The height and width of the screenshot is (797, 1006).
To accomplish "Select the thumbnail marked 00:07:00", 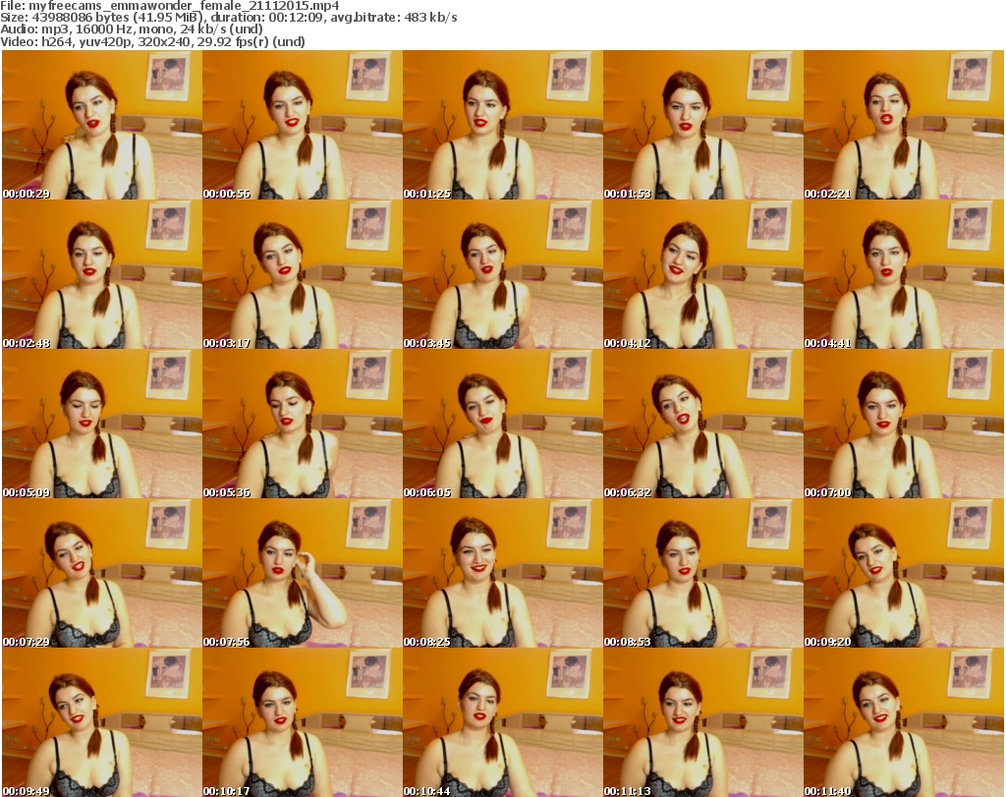I will coord(904,424).
